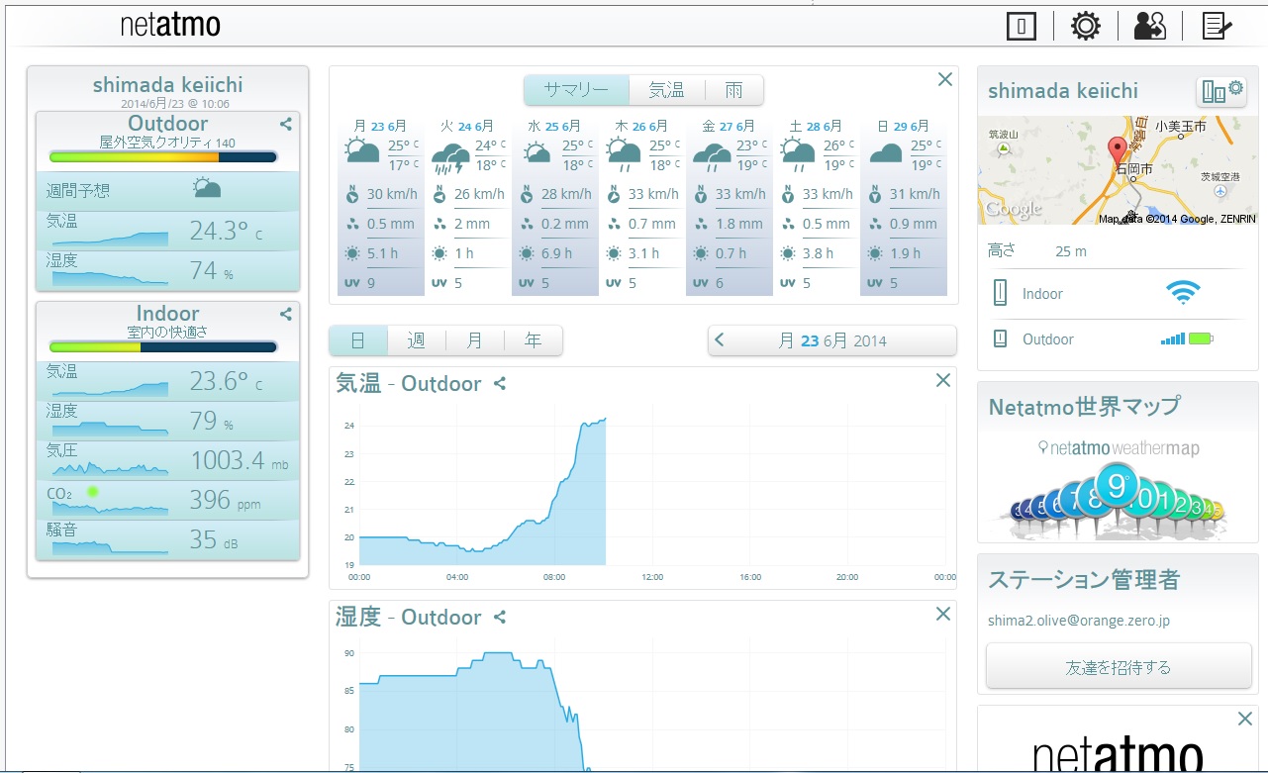The height and width of the screenshot is (773, 1268).
Task: Go to previous day with left arrow
Action: tap(720, 340)
